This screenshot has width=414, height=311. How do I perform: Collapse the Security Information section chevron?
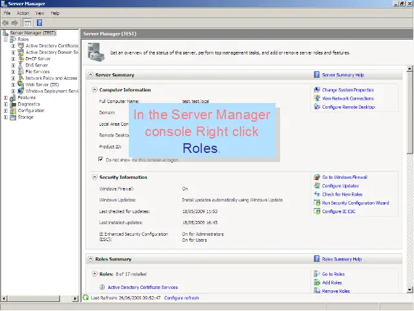94,177
